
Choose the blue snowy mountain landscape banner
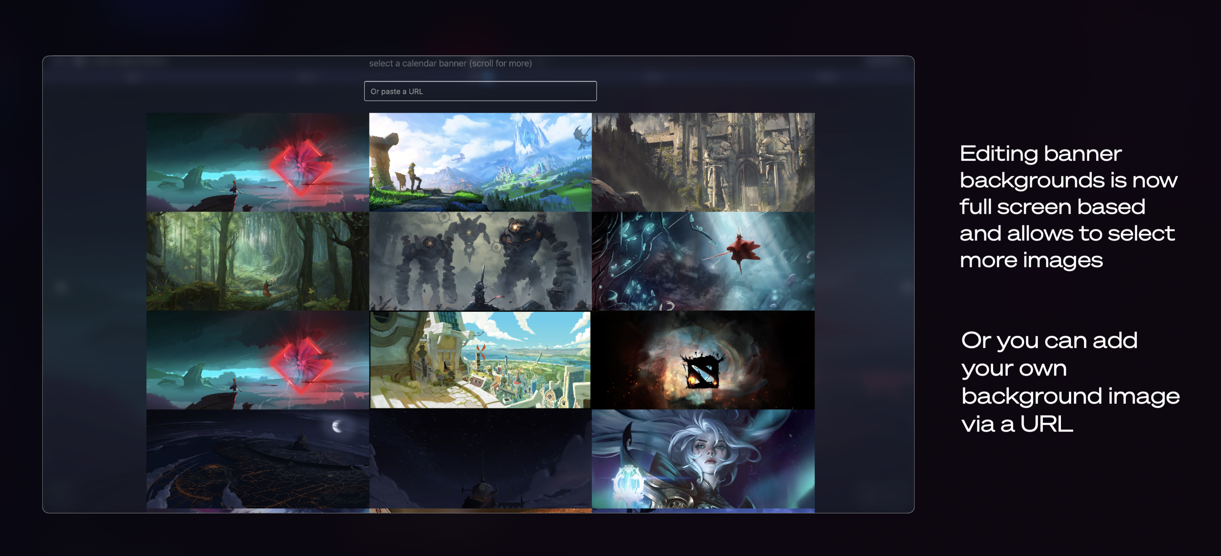(480, 162)
